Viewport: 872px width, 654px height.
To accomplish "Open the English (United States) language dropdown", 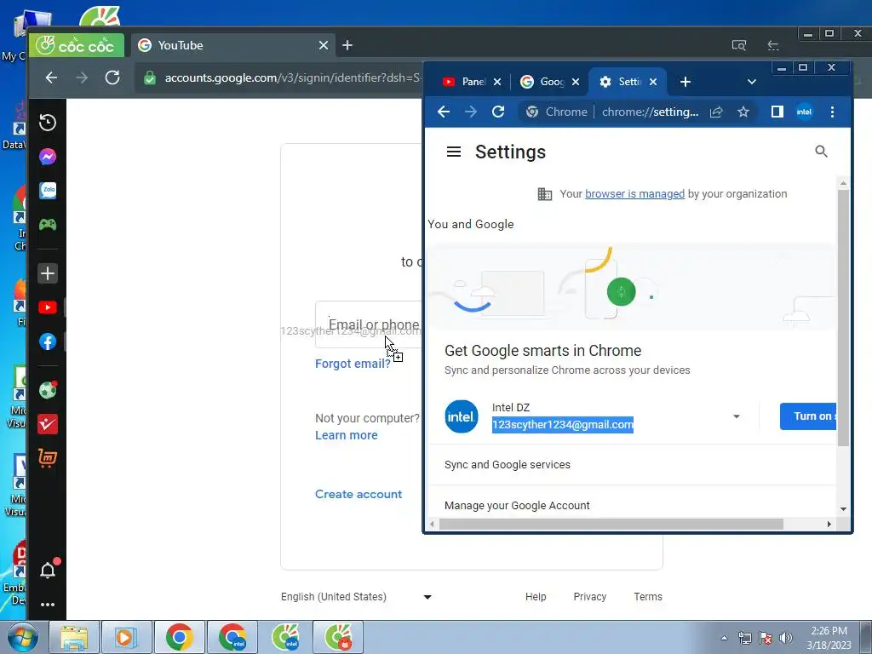I will 357,597.
